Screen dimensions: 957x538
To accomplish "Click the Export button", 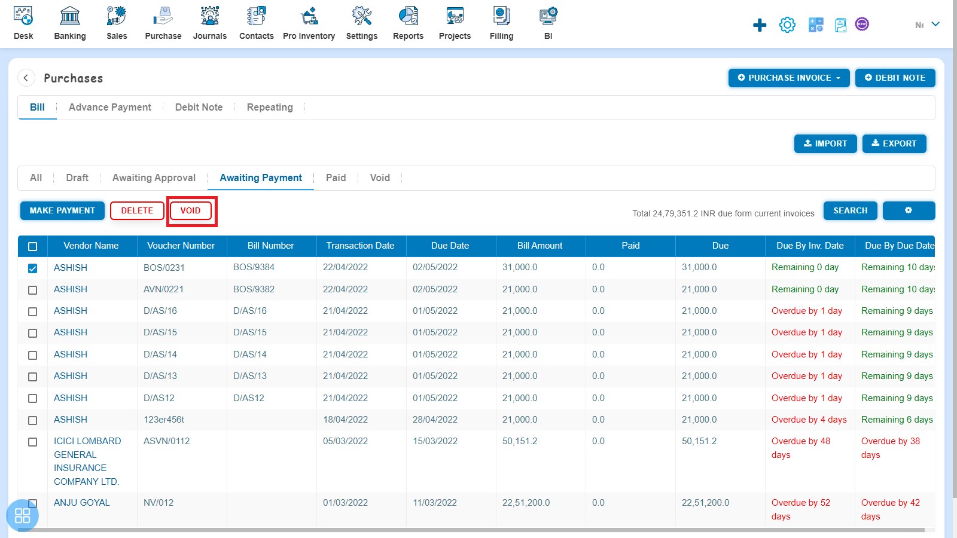I will coord(894,143).
